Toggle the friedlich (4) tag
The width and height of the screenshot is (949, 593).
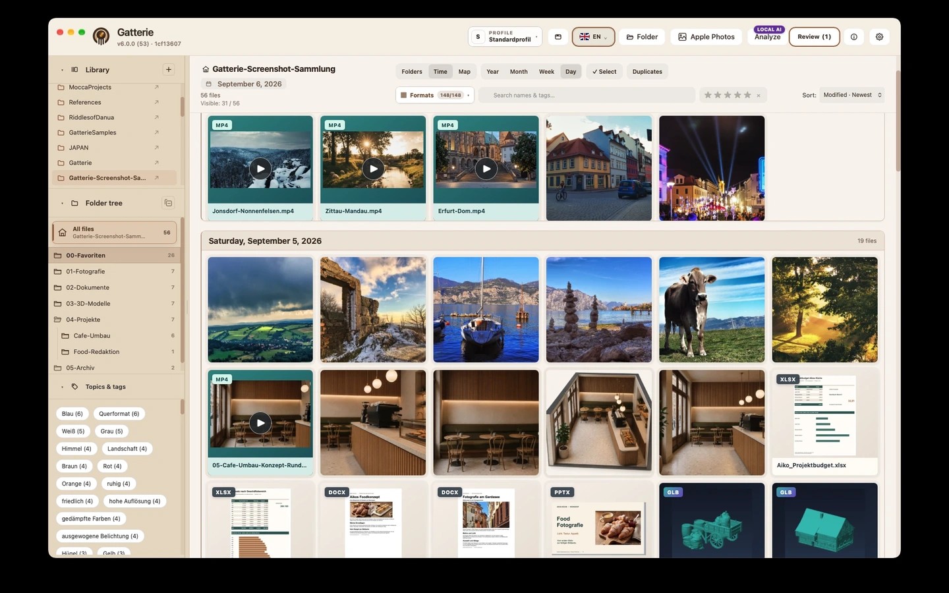coord(77,501)
